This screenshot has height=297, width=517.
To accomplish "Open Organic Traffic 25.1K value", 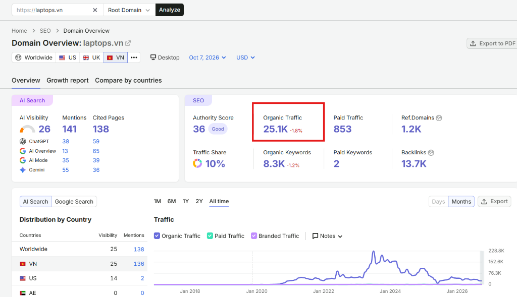I will pyautogui.click(x=275, y=129).
